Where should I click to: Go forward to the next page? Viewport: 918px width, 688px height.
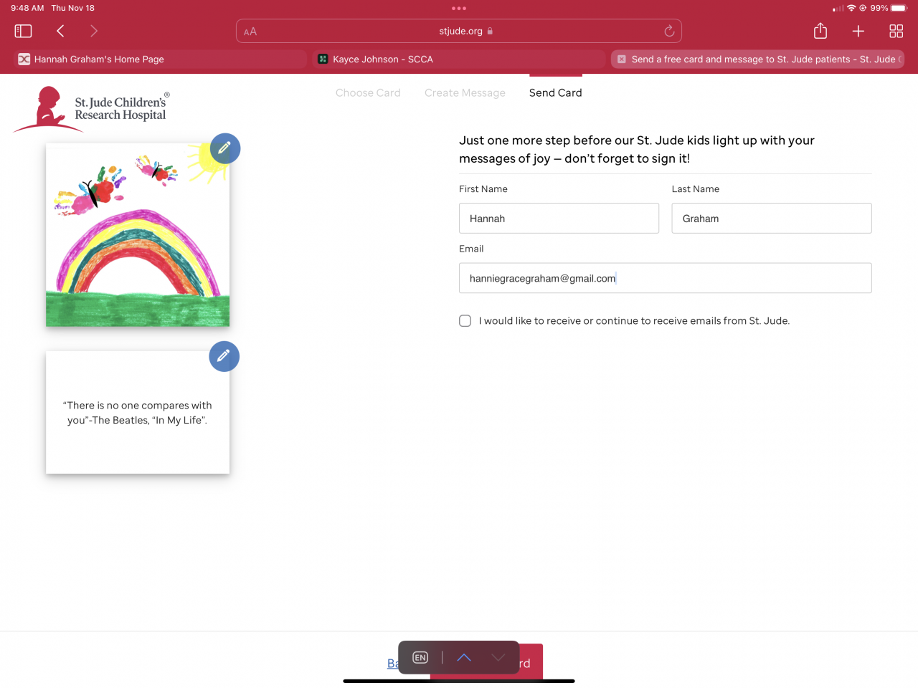pos(94,31)
